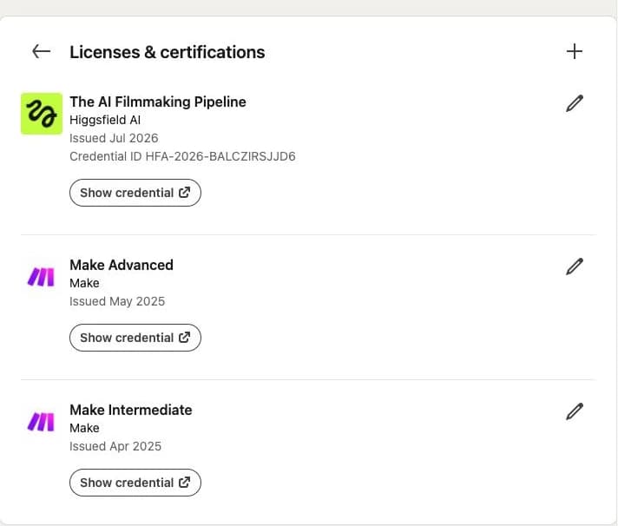
Task: Show credential for AI Filmmaking Pipeline
Action: 135,193
